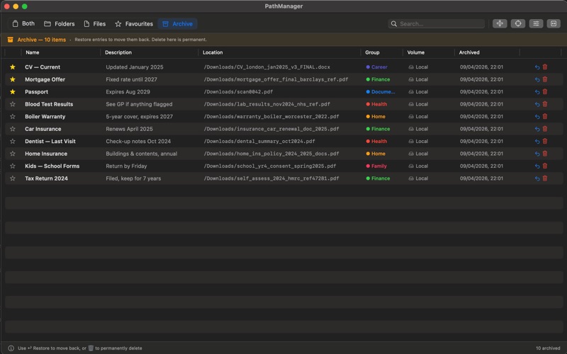Unfavourite the CV — Current star

click(13, 67)
